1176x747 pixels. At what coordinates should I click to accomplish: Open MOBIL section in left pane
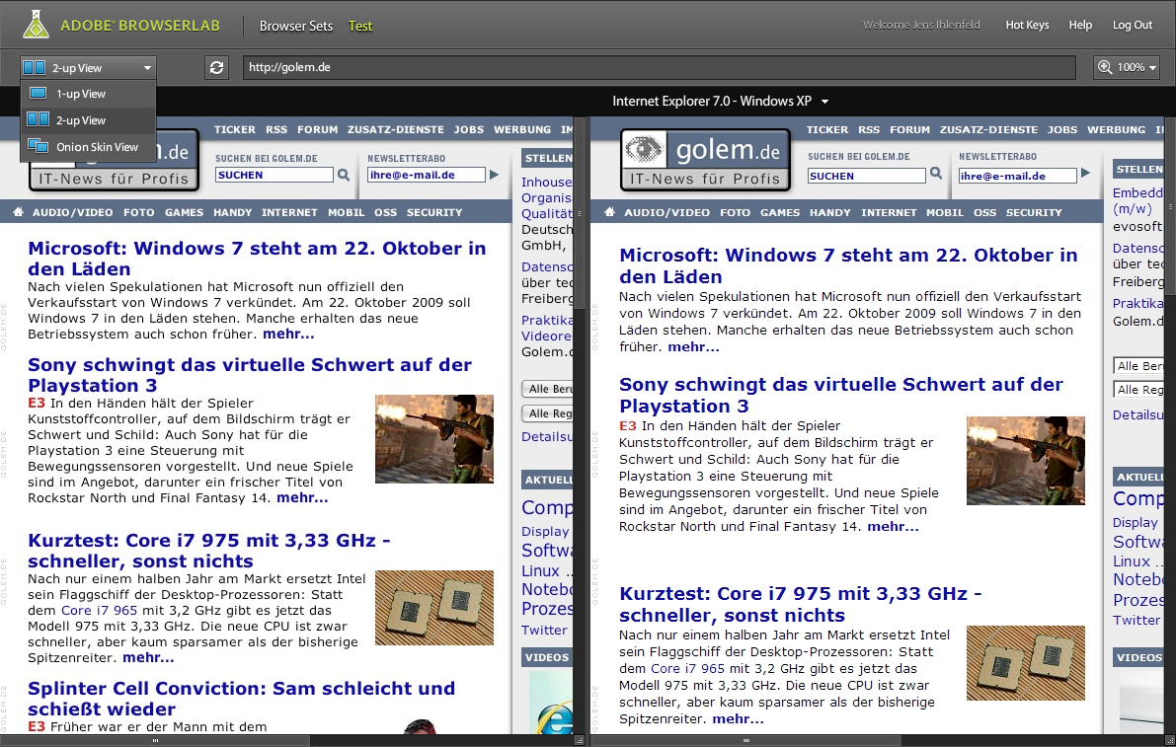[346, 212]
